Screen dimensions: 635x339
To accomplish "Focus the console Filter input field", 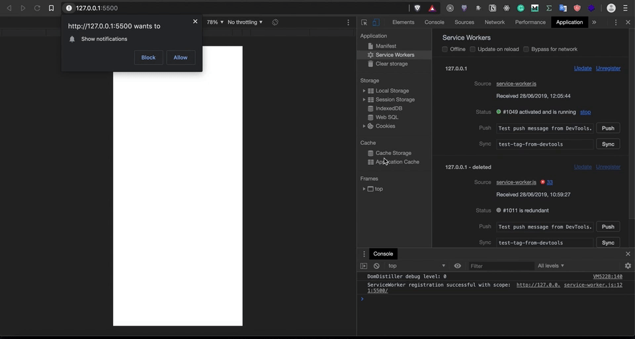I will point(501,266).
